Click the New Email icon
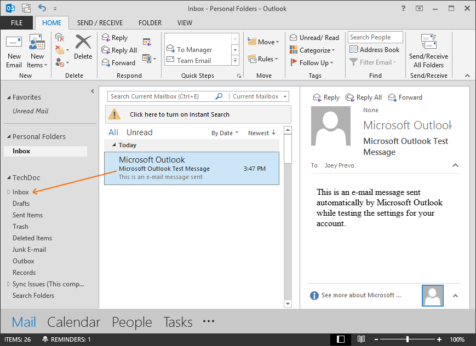The width and height of the screenshot is (476, 346). coord(14,43)
